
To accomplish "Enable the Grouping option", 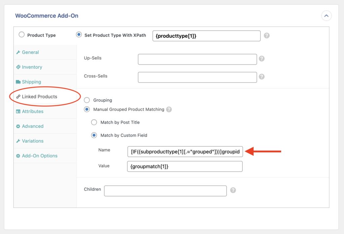I will 87,100.
